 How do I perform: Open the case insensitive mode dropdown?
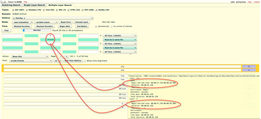click(23, 22)
